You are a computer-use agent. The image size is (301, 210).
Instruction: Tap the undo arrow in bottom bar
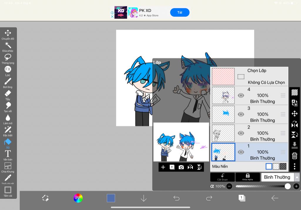tap(176, 198)
